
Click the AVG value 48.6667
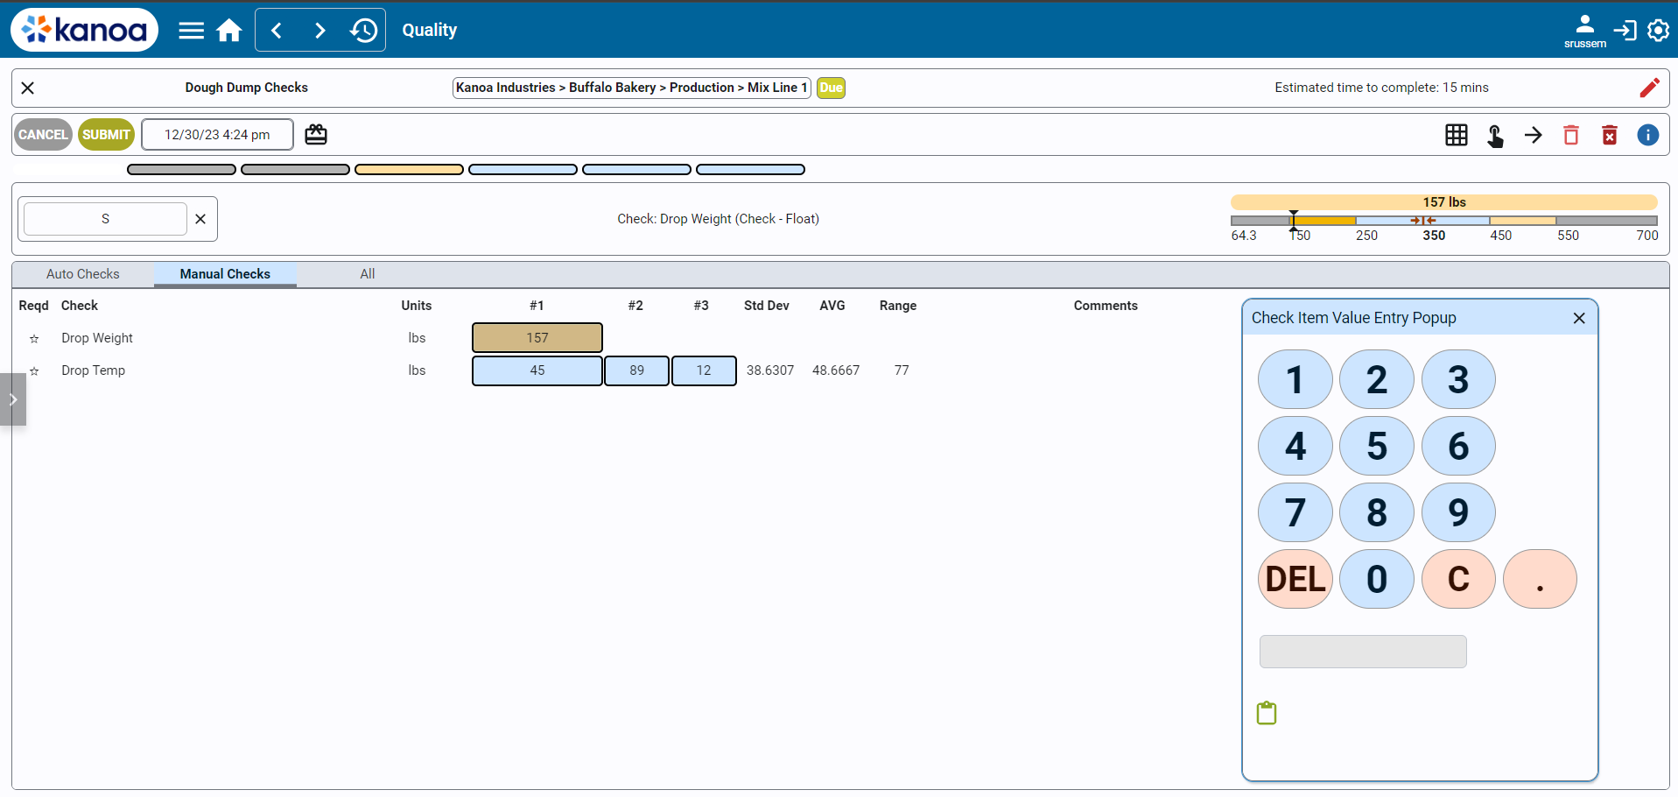point(836,370)
